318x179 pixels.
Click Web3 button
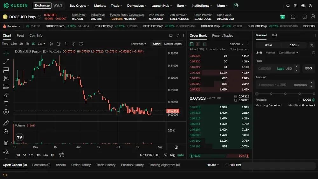coord(58,5)
